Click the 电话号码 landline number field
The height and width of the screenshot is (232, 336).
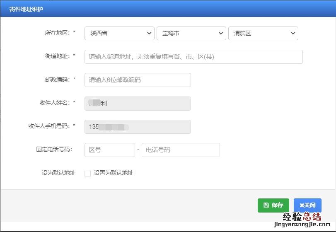click(x=181, y=150)
